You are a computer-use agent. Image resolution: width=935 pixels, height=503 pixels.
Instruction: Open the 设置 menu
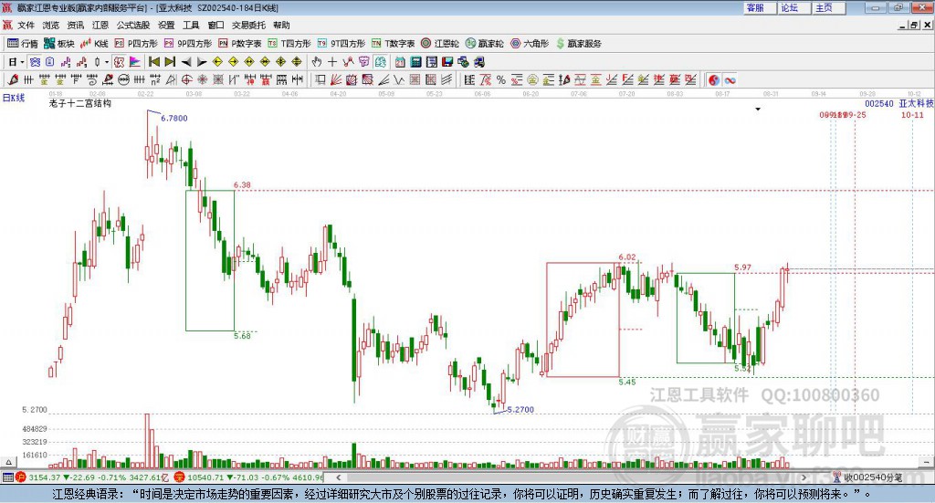coord(166,25)
